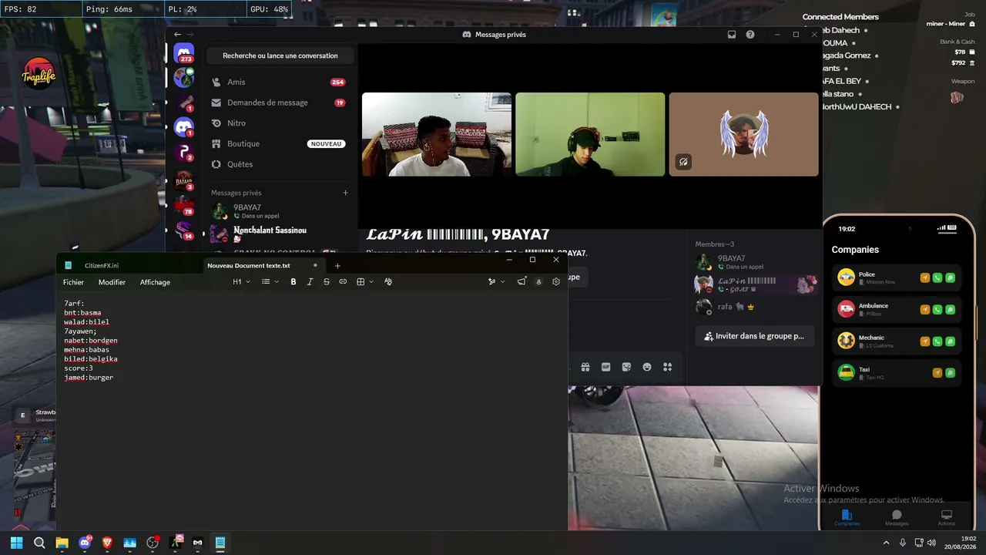986x555 pixels.
Task: Open the server icon with 273 badge
Action: click(x=183, y=54)
